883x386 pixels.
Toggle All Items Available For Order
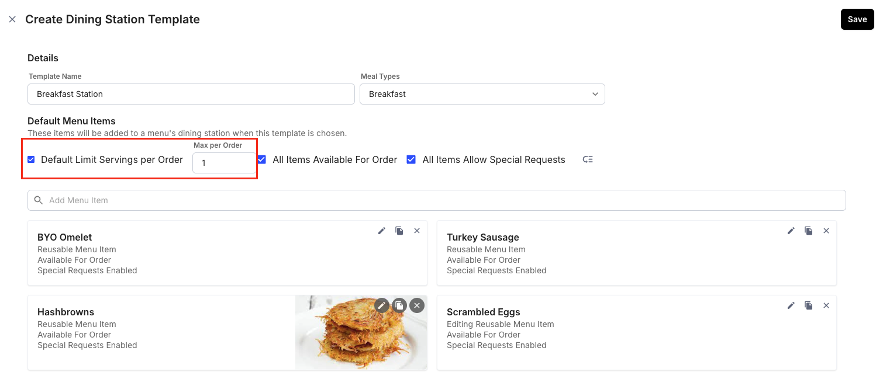tap(262, 159)
